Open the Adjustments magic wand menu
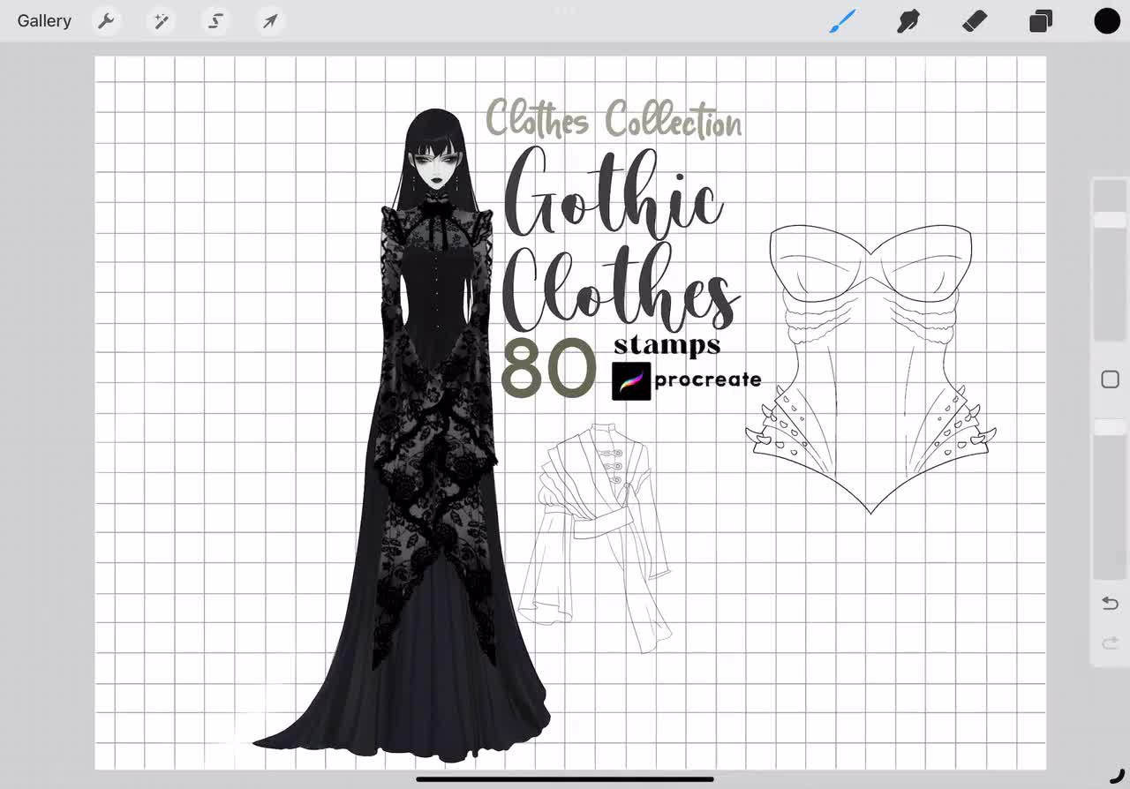Viewport: 1130px width, 789px height. click(x=161, y=21)
